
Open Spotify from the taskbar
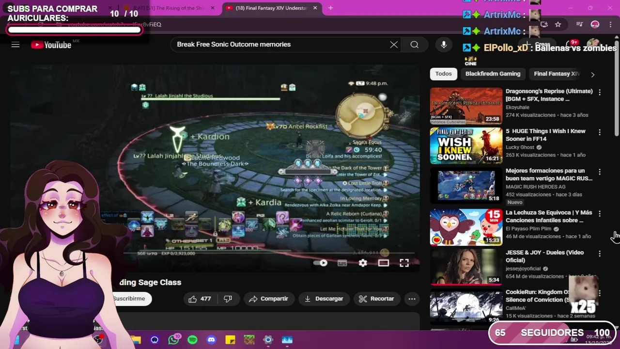(x=192, y=340)
